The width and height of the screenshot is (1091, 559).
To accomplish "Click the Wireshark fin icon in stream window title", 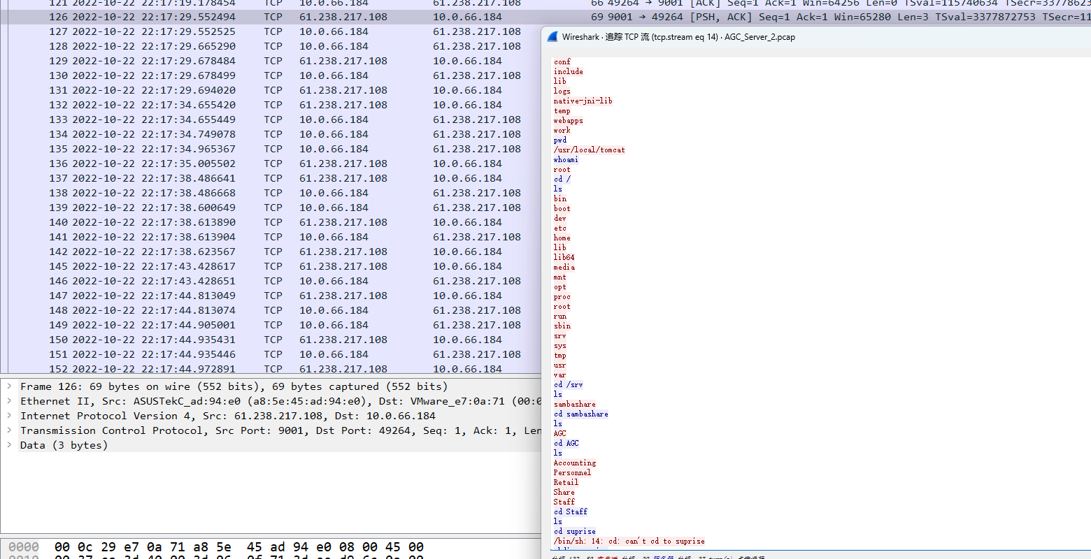I will (552, 37).
